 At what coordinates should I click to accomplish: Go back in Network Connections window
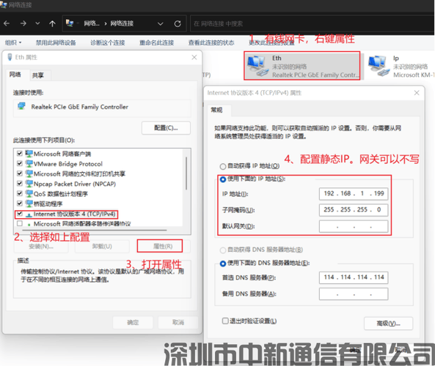[x=7, y=23]
